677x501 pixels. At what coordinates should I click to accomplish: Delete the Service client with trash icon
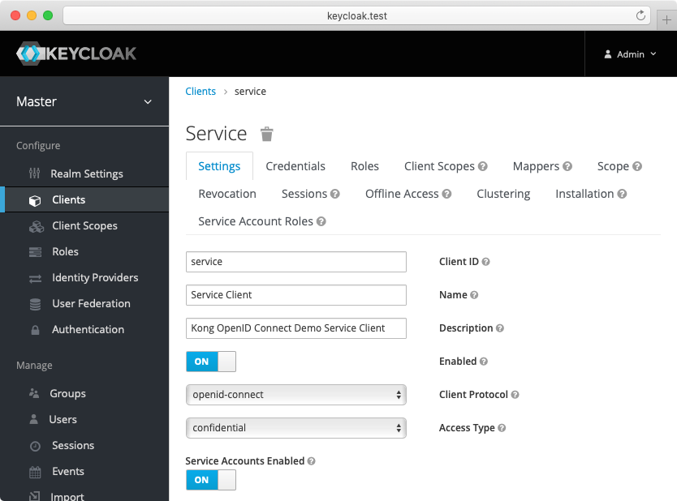(x=267, y=134)
